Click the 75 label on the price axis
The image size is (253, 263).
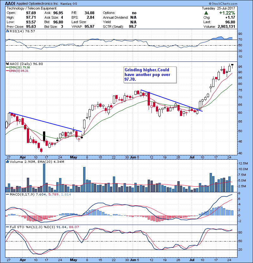(240, 90)
